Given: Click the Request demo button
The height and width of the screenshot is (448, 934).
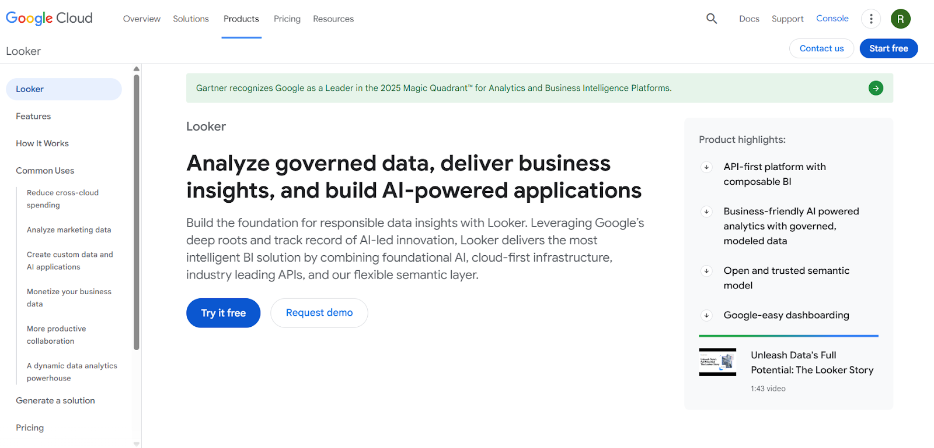Looking at the screenshot, I should tap(319, 313).
